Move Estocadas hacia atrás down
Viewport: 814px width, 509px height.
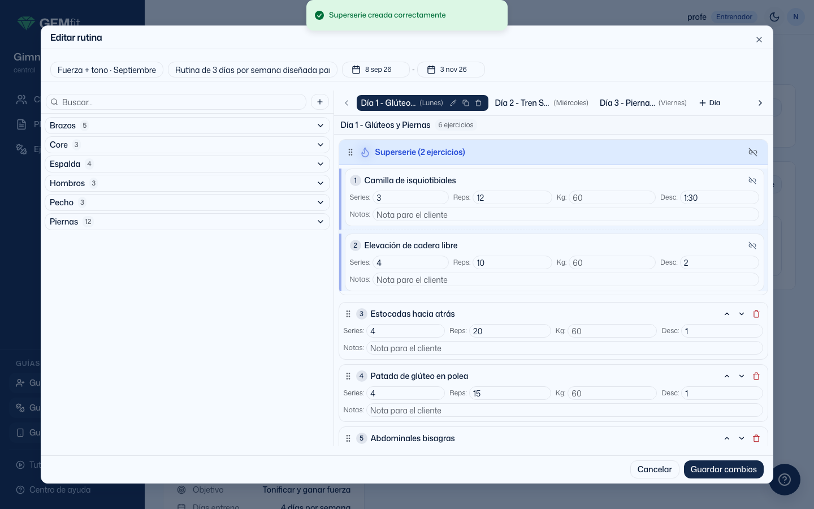click(742, 314)
